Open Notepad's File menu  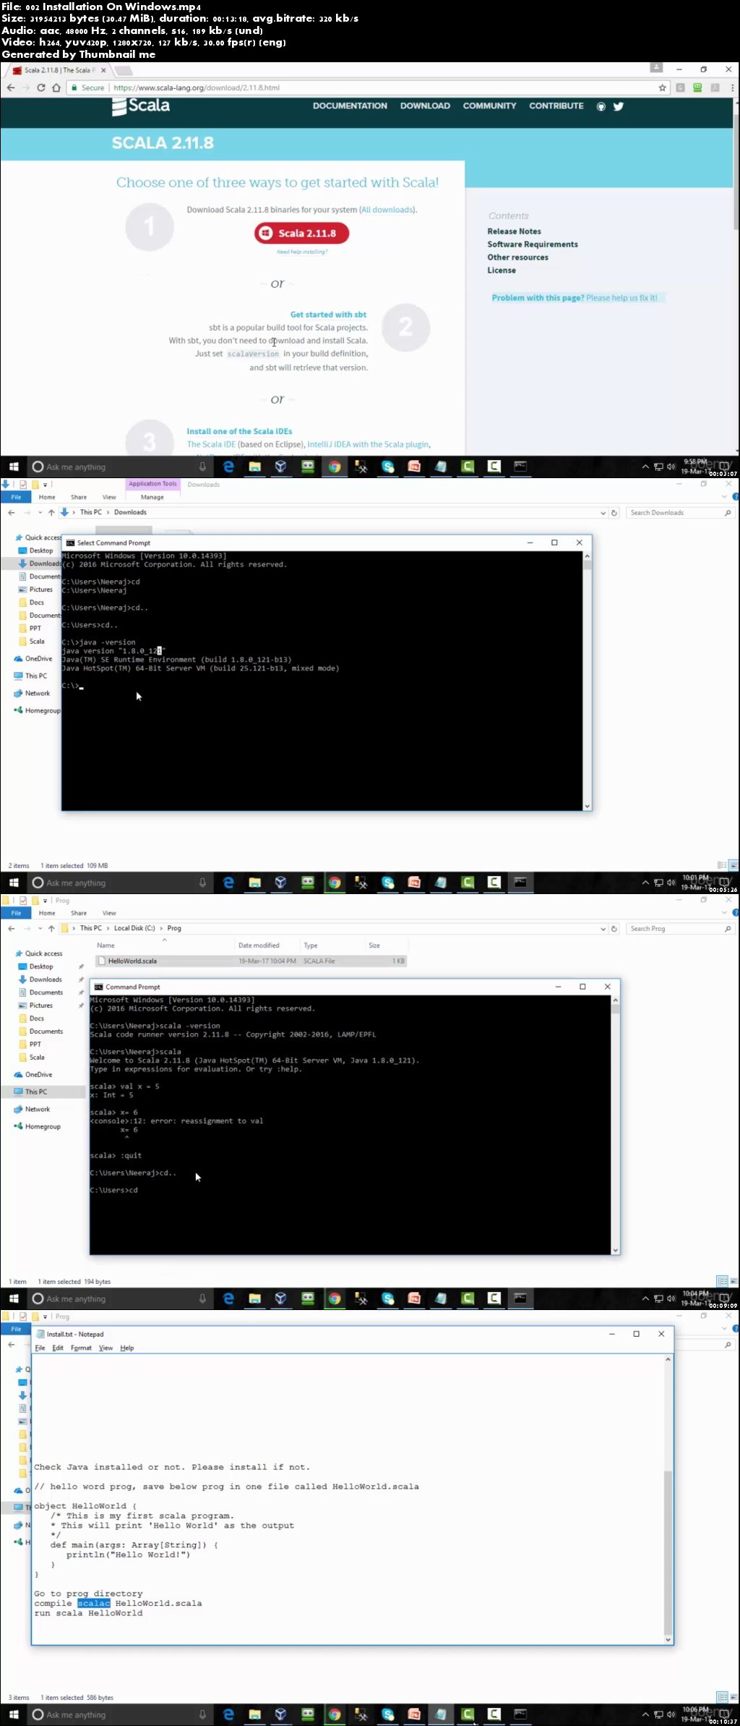click(40, 1348)
